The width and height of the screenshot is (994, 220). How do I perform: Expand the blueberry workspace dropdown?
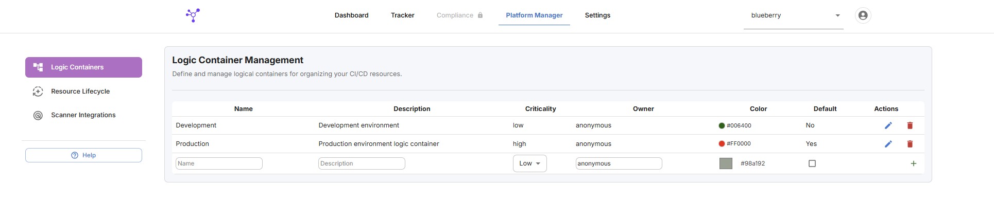point(794,16)
